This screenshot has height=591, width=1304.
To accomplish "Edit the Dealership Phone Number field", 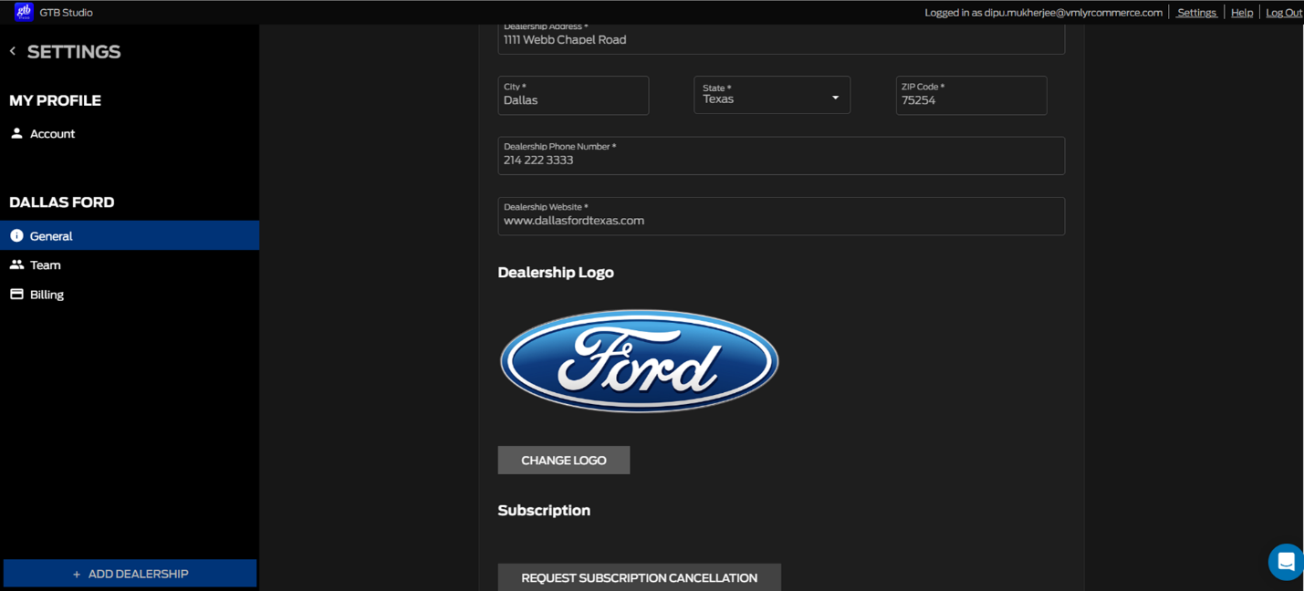I will (x=781, y=156).
